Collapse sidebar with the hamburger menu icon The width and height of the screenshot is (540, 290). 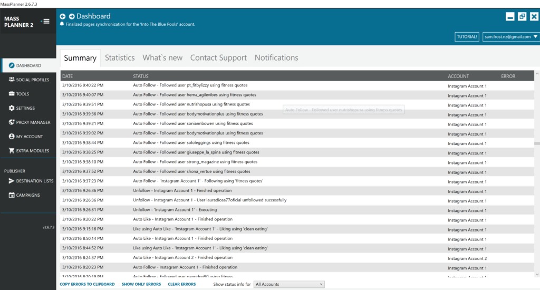(46, 21)
